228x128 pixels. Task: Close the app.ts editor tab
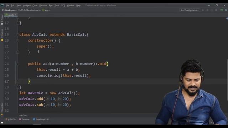[x=16, y=15]
